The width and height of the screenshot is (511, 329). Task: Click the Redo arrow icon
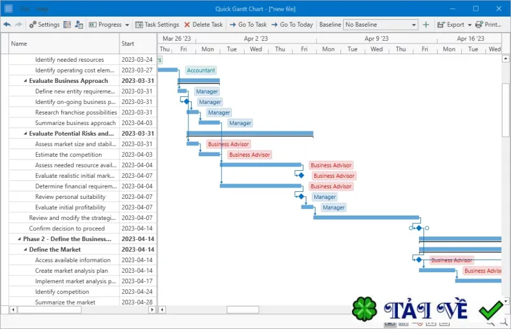click(x=19, y=24)
